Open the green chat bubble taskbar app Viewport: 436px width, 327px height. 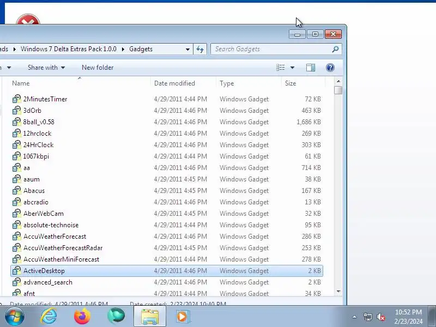point(116,317)
